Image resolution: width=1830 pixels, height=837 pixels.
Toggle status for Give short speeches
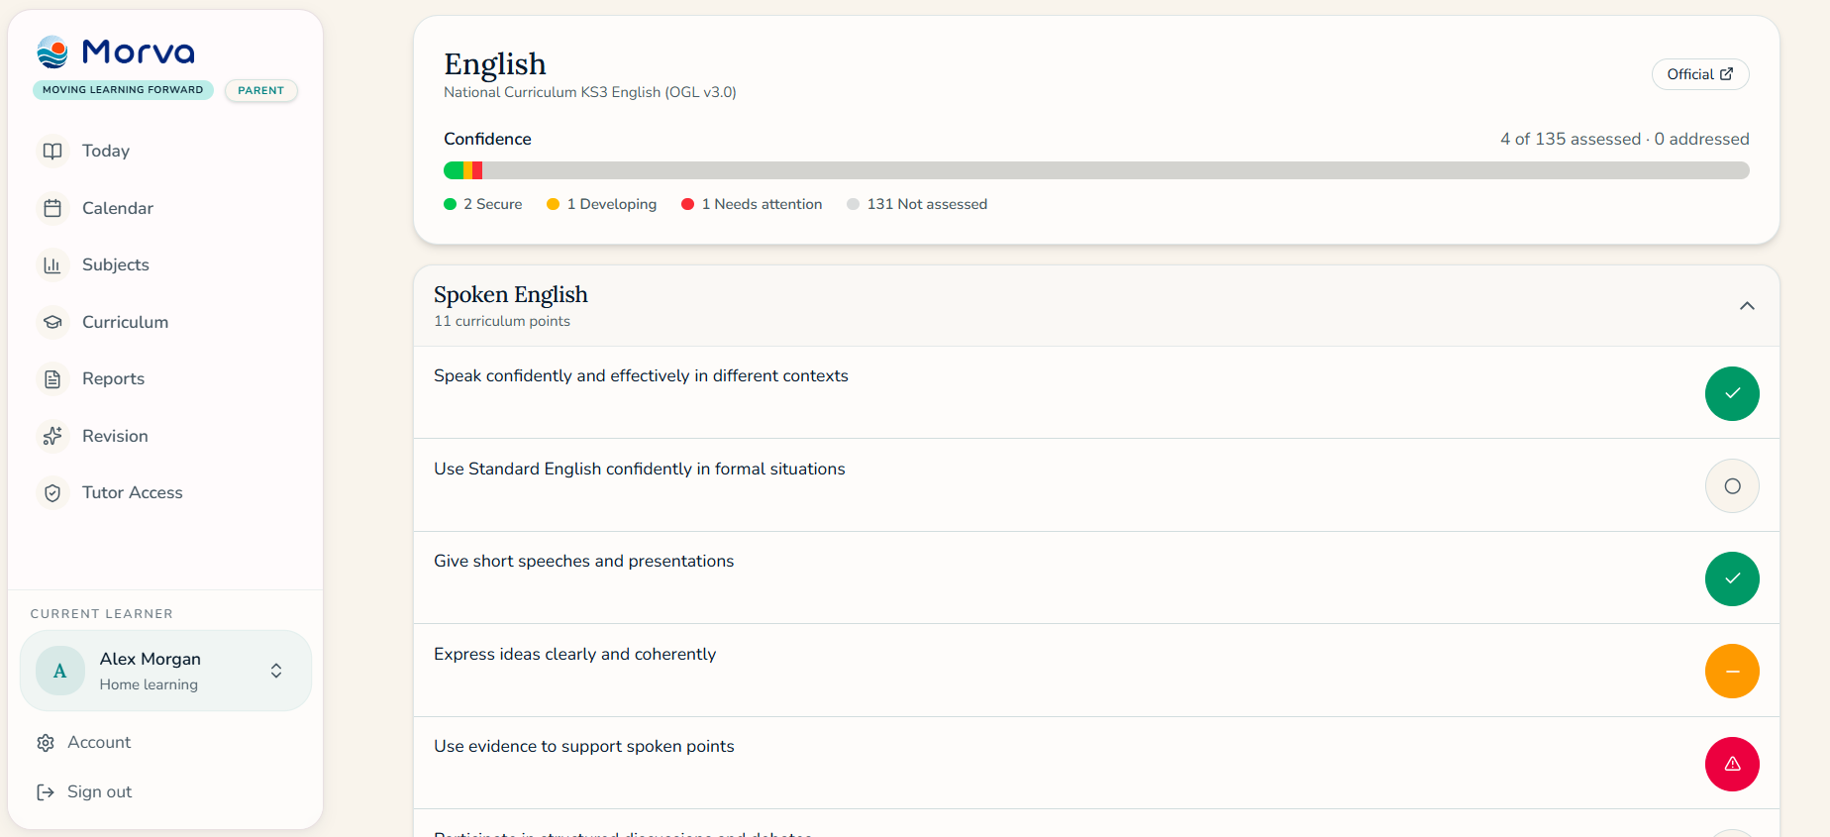pyautogui.click(x=1732, y=578)
